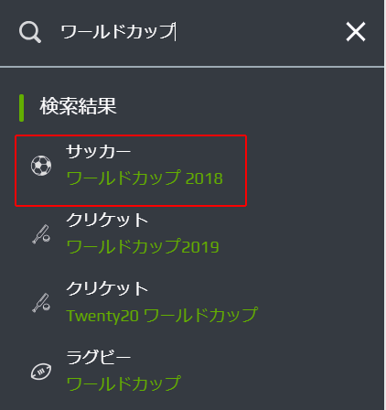Click the cricket bat icon beside Twenty20 ワールドカップ
Viewport: 386px width, 410px height.
tap(41, 302)
